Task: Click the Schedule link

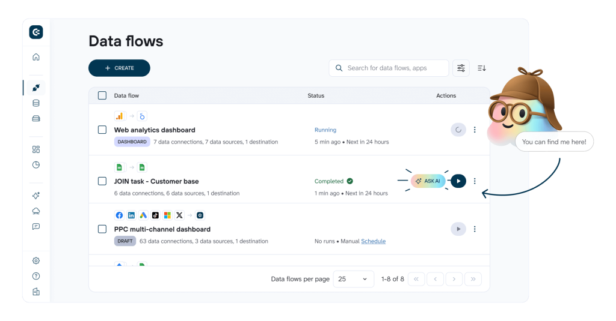Action: [x=373, y=241]
